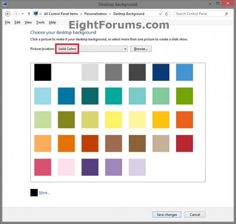236x224 pixels.
Task: Click the Forward navigation arrow
Action: pos(16,14)
